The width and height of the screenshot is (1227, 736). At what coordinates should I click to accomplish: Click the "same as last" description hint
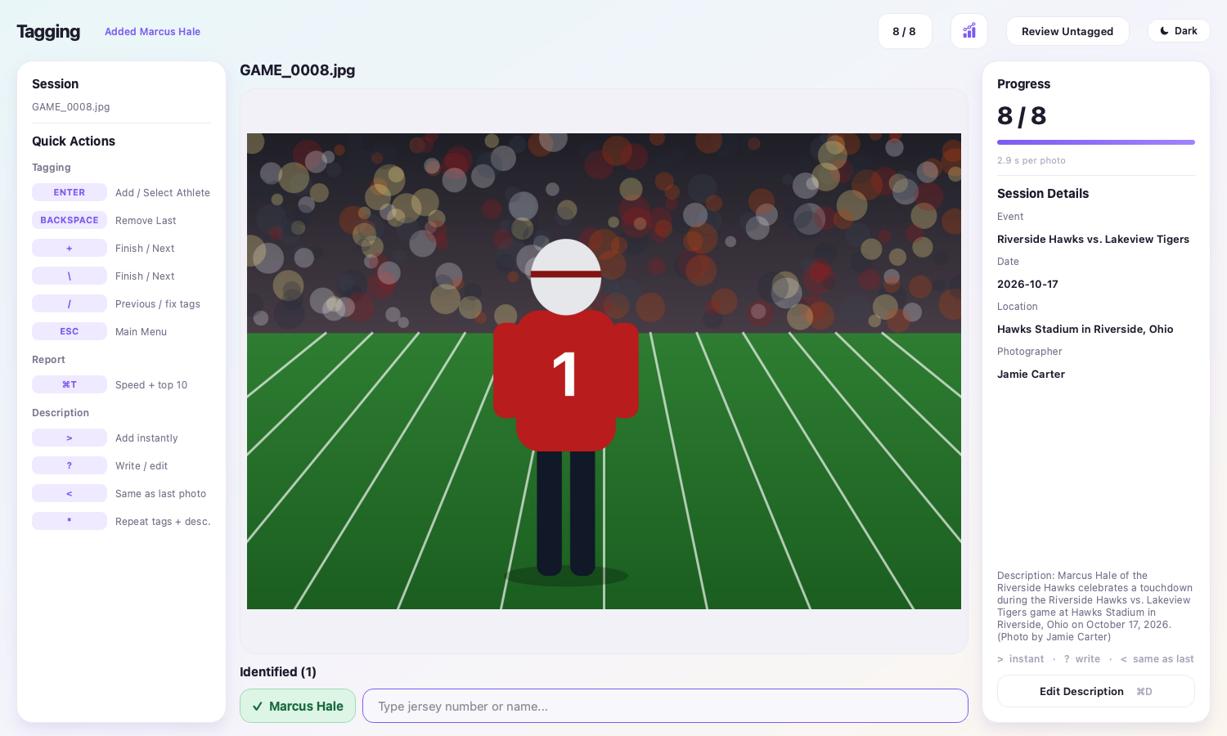1157,659
